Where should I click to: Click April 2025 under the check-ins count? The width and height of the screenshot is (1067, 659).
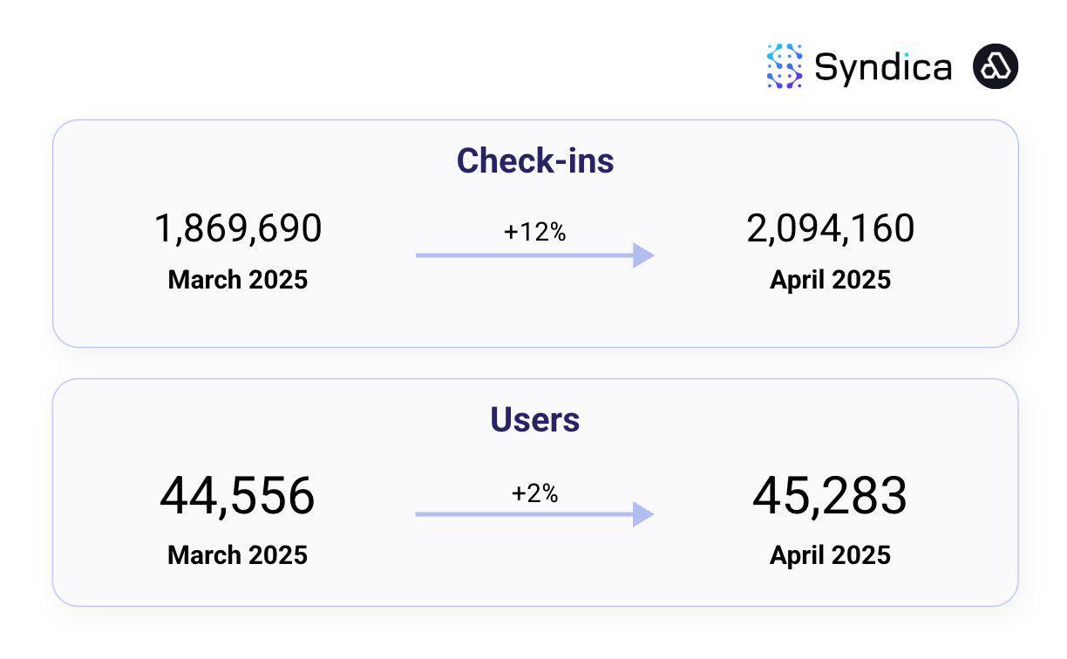click(x=830, y=280)
